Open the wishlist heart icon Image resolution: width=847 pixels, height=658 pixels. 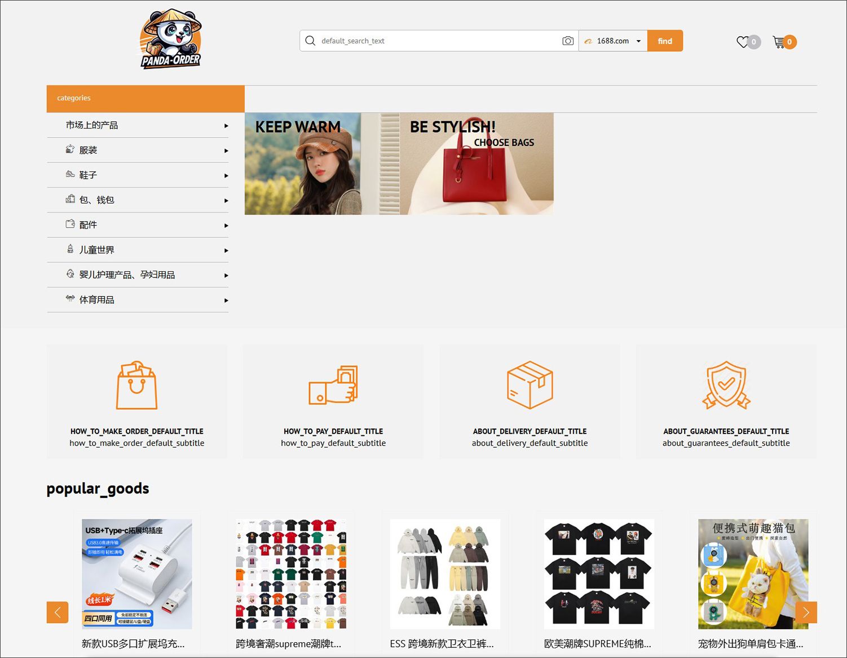[x=743, y=42]
